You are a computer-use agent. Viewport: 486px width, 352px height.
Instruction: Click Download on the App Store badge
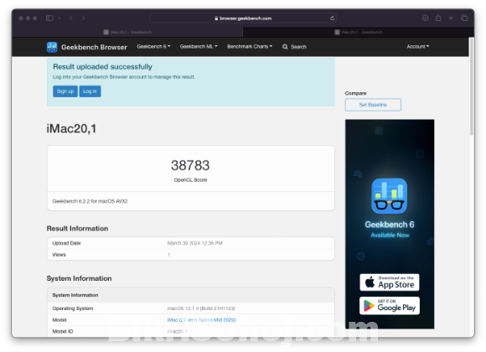click(390, 282)
